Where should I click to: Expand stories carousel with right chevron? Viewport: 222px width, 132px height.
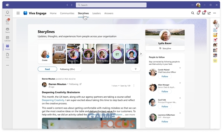coord(141,54)
